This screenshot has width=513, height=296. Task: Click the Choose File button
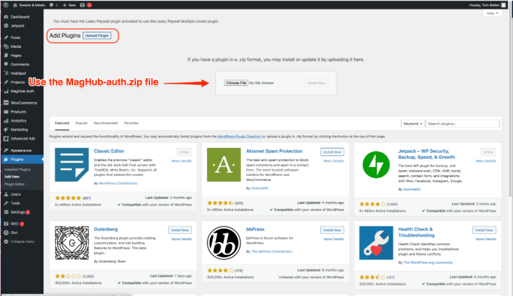coord(236,83)
